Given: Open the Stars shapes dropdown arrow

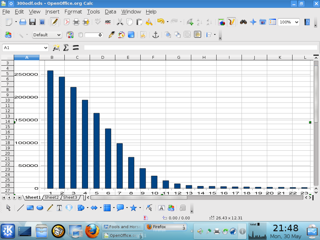Looking at the screenshot, I should [140, 208].
